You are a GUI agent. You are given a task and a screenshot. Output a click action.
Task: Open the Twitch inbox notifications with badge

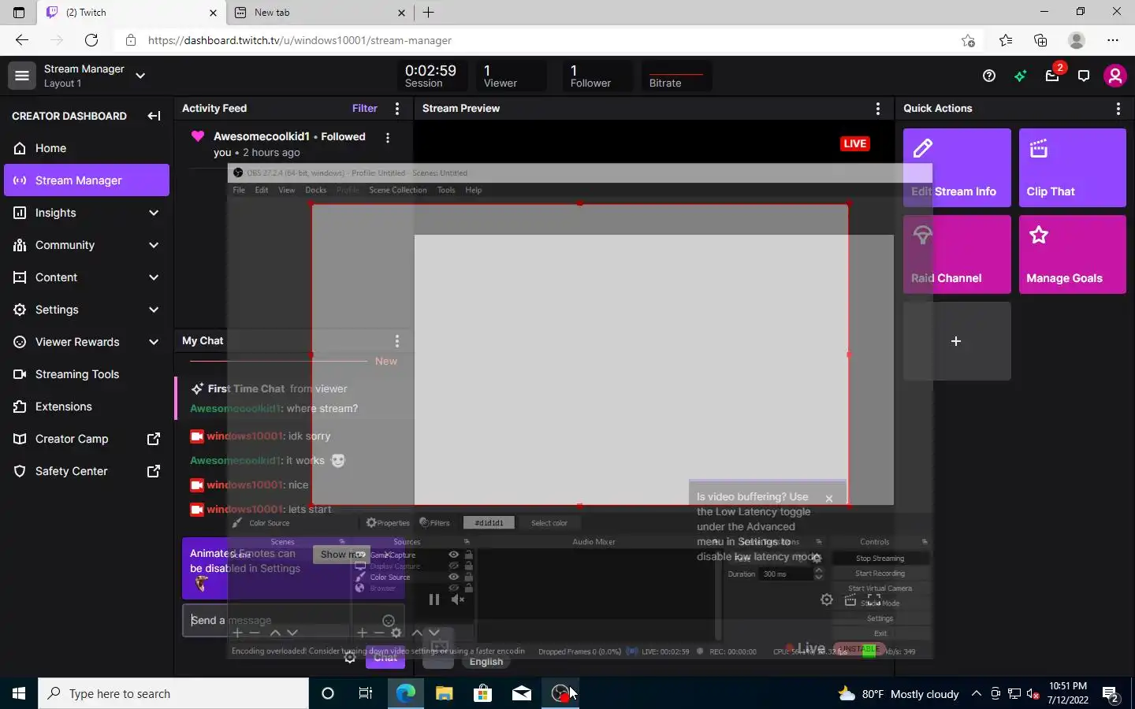(1052, 76)
